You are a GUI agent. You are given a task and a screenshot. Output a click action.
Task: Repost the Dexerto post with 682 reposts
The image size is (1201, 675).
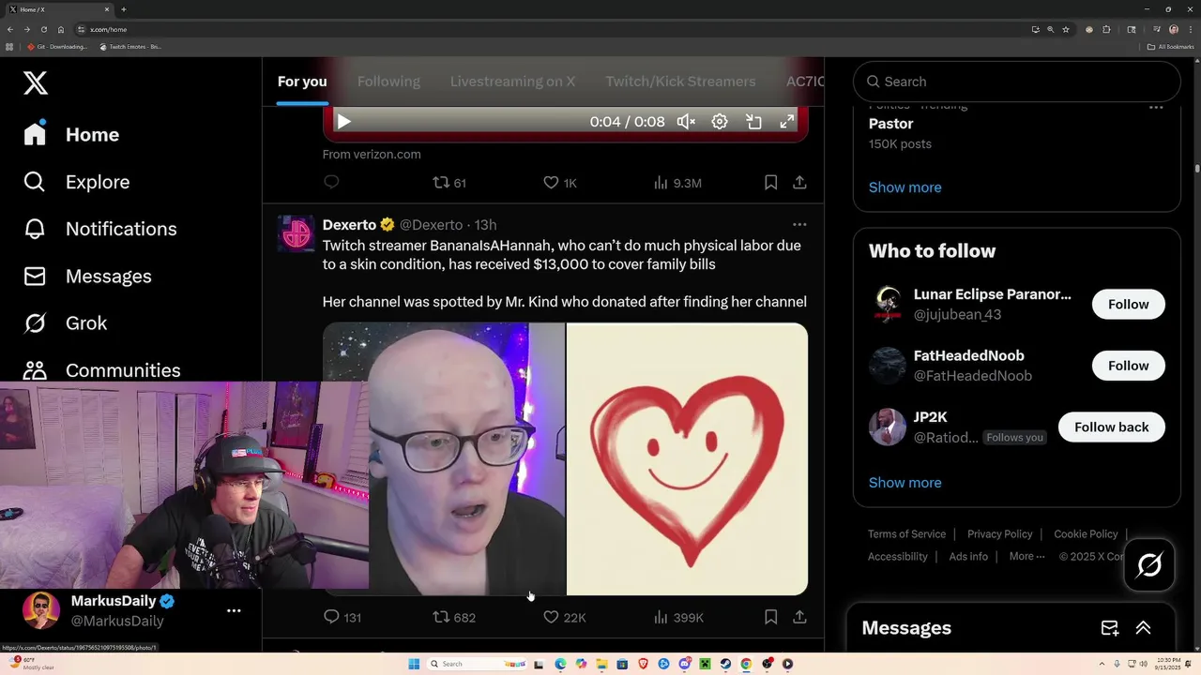tap(454, 617)
